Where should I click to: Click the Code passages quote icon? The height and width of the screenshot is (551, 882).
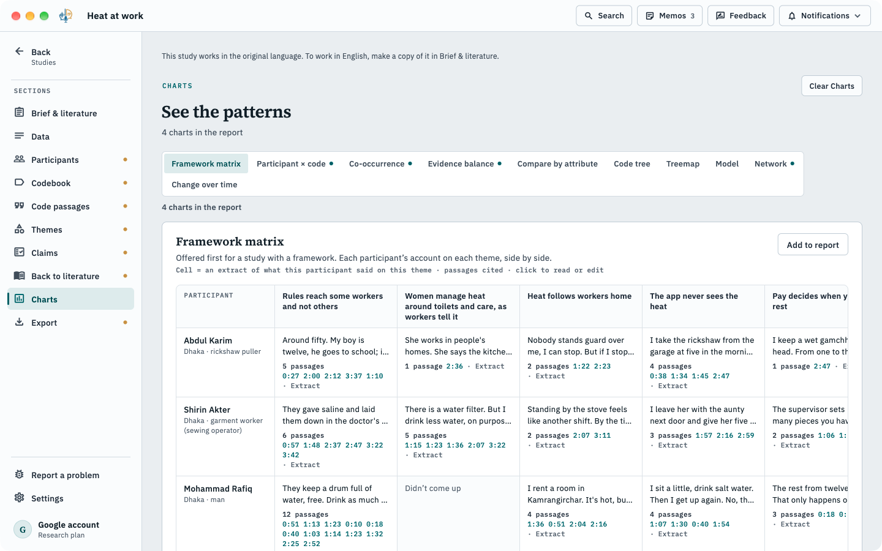(x=19, y=206)
